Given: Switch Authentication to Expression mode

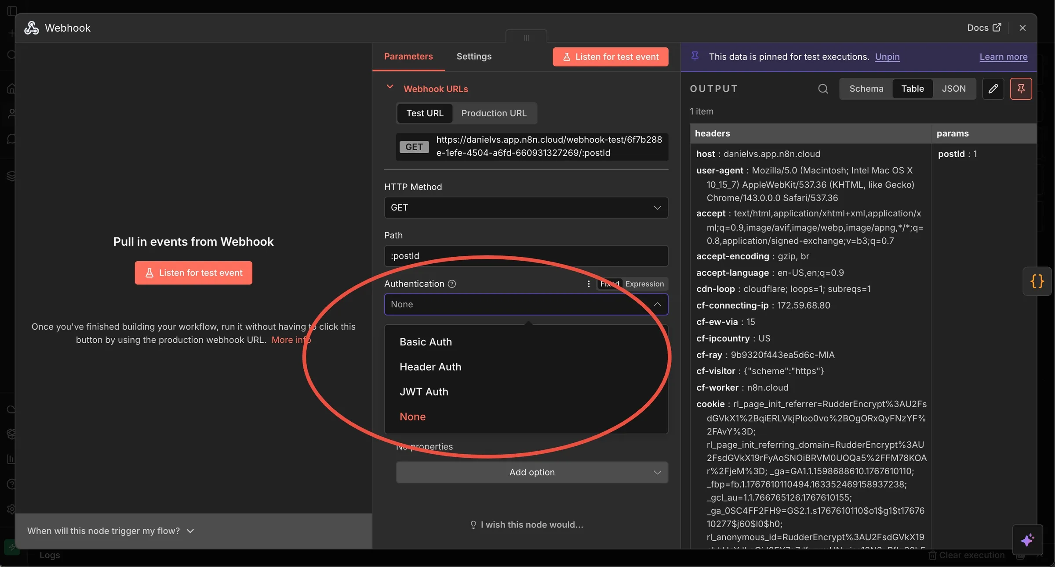Looking at the screenshot, I should pos(644,284).
